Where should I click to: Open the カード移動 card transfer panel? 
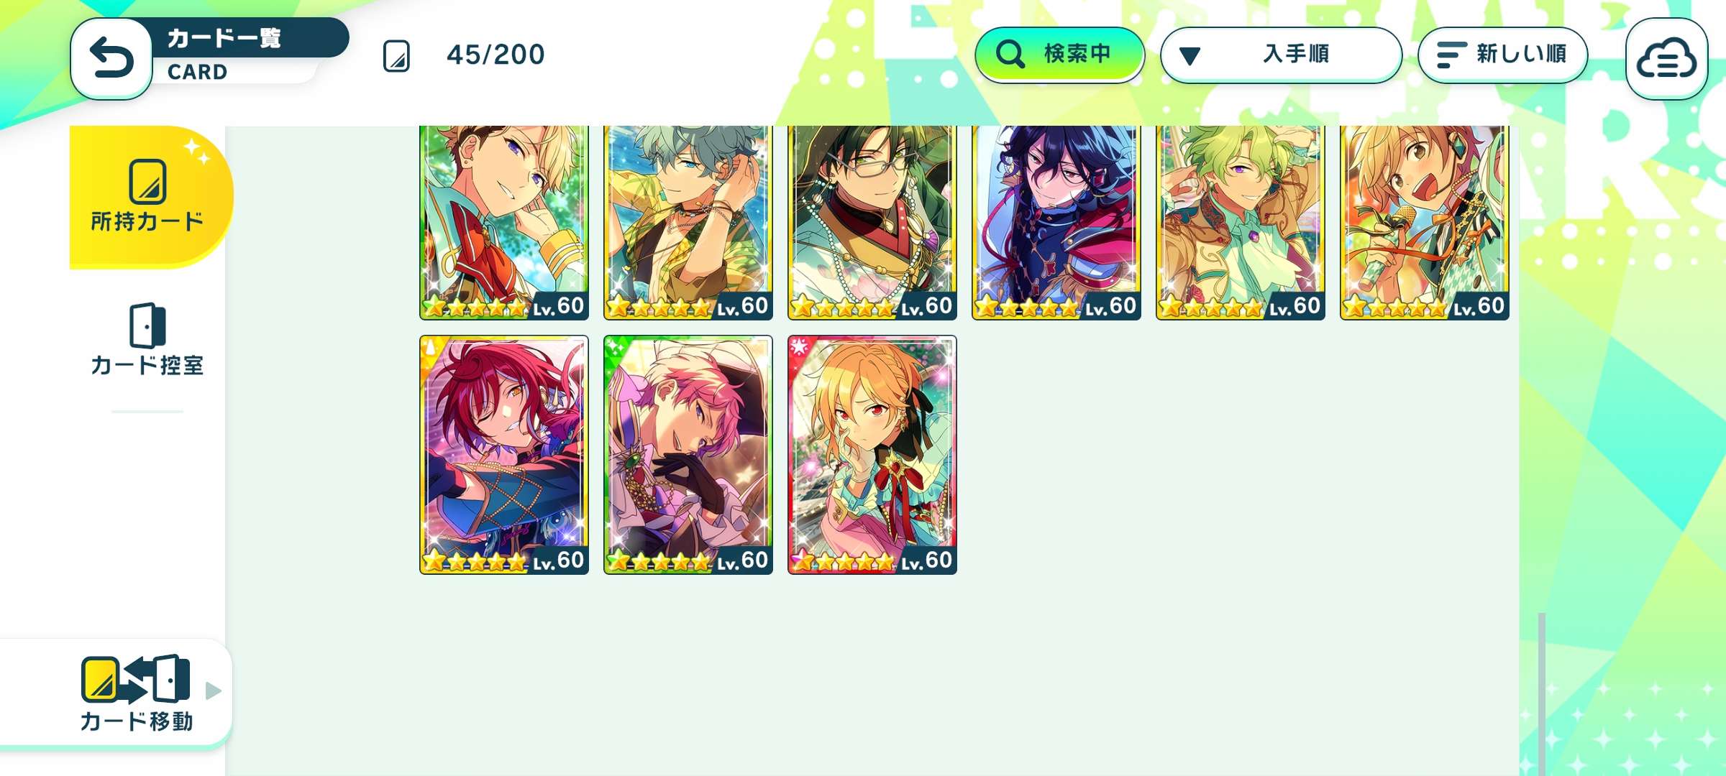click(x=137, y=693)
